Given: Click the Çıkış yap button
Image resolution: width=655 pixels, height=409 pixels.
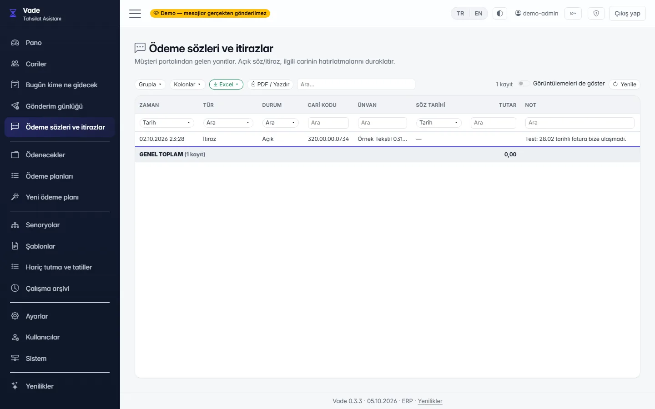Looking at the screenshot, I should pyautogui.click(x=627, y=14).
